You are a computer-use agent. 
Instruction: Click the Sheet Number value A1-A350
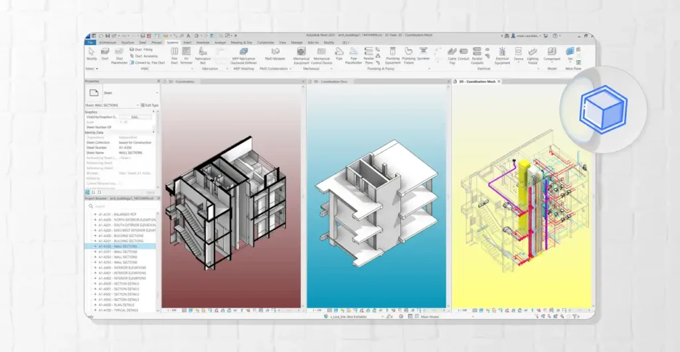pyautogui.click(x=126, y=148)
